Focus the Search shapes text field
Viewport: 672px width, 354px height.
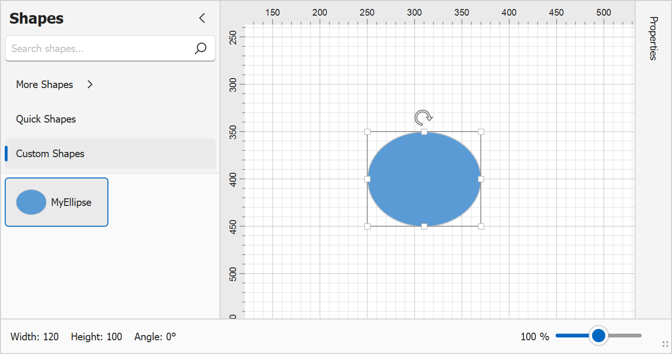click(x=99, y=48)
